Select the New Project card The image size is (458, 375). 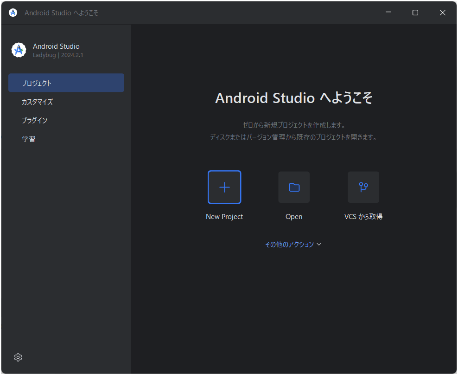[224, 195]
